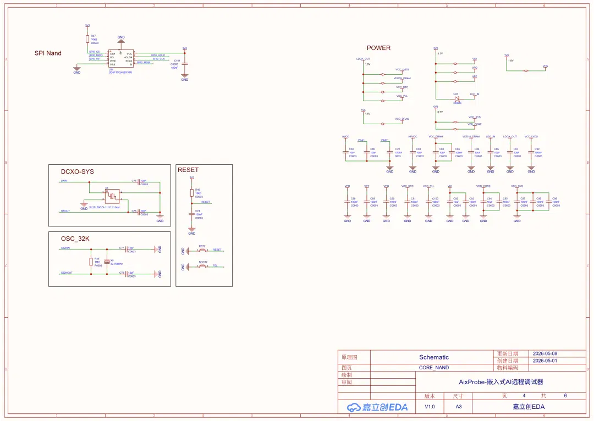The height and width of the screenshot is (421, 594).
Task: Select the U24 SPI NAND chip symbol
Action: tap(121, 59)
